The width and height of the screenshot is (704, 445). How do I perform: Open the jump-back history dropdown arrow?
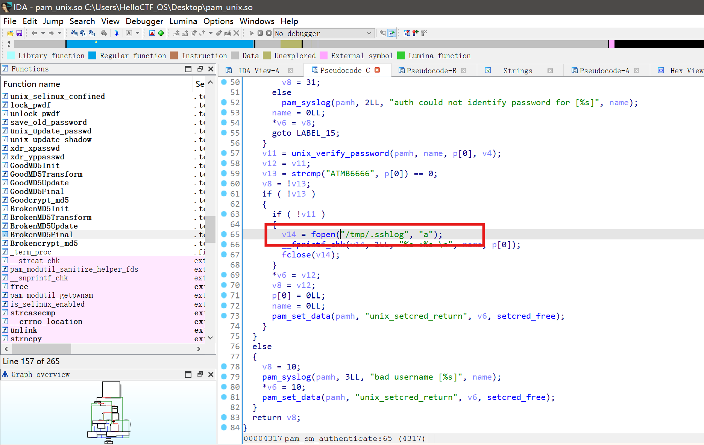[43, 33]
